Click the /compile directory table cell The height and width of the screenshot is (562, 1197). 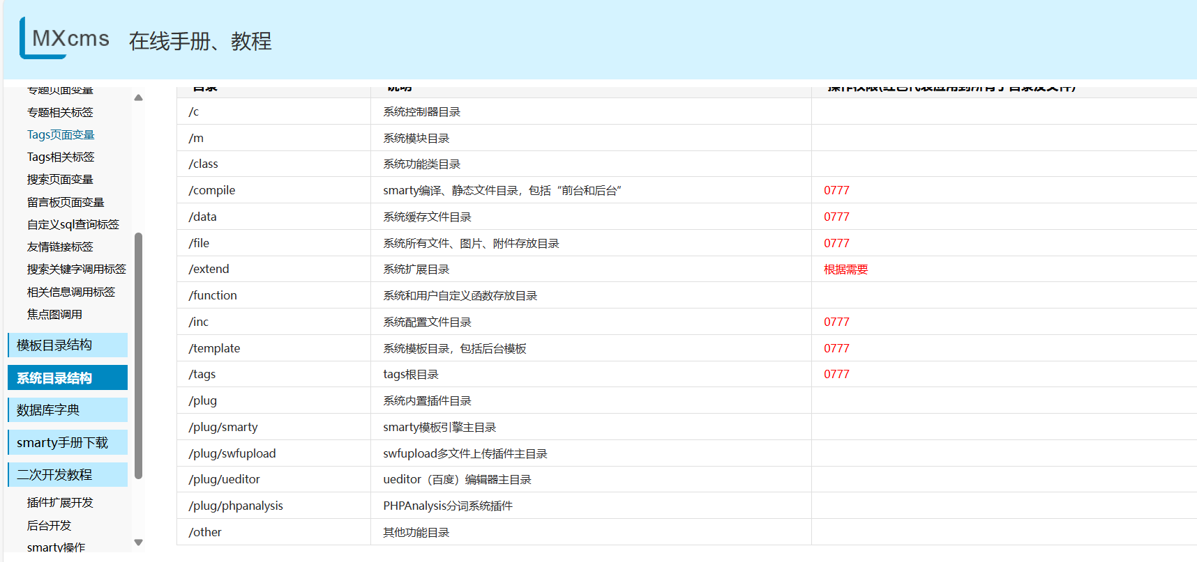[x=212, y=190]
